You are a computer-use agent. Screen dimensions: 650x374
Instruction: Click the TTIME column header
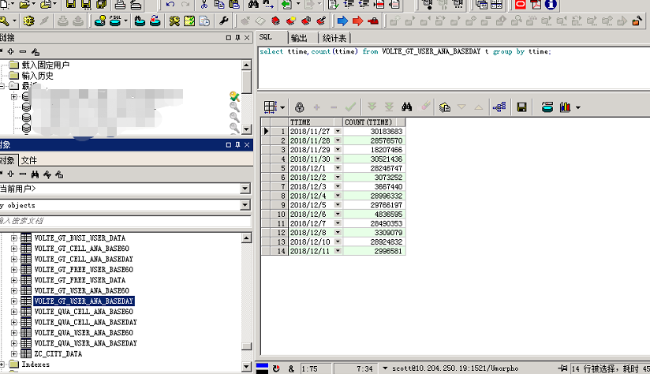[x=316, y=122]
